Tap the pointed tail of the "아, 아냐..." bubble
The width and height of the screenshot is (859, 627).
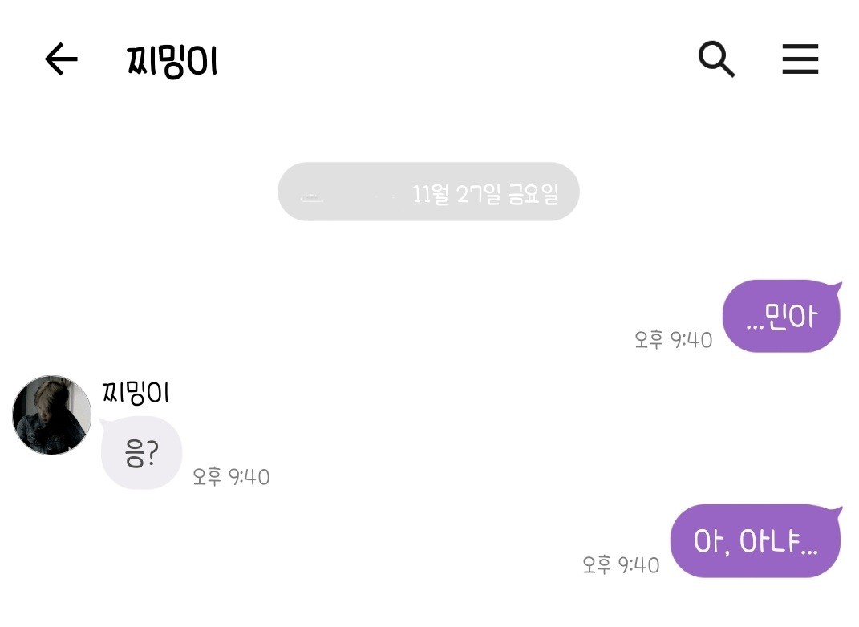click(836, 510)
